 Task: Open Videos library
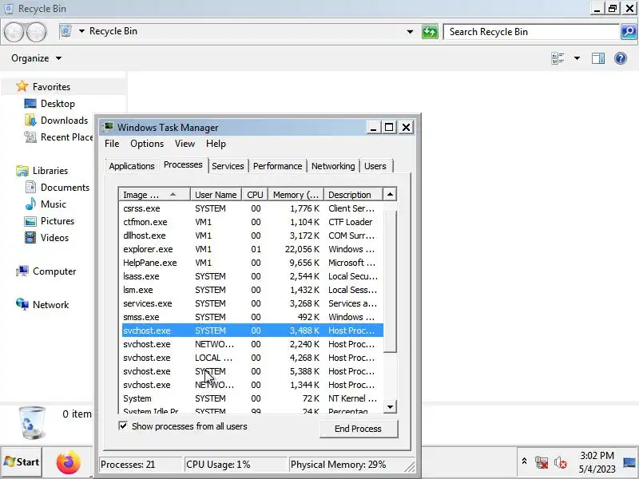point(54,237)
